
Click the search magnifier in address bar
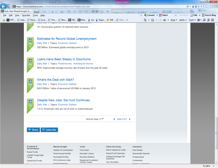pyautogui.click(x=188, y=7)
